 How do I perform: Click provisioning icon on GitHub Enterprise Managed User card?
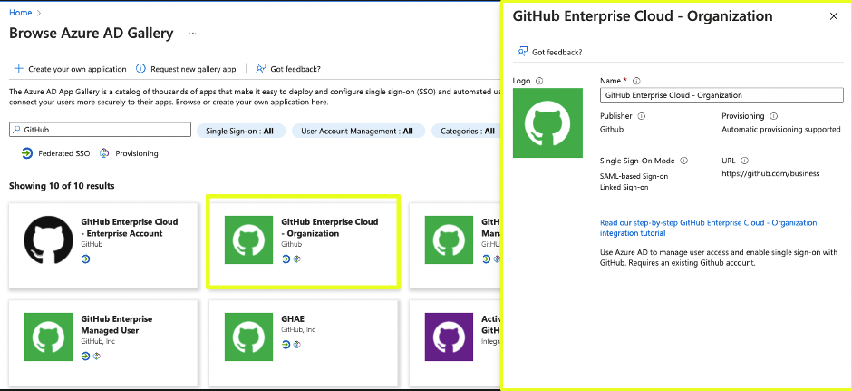coord(97,357)
